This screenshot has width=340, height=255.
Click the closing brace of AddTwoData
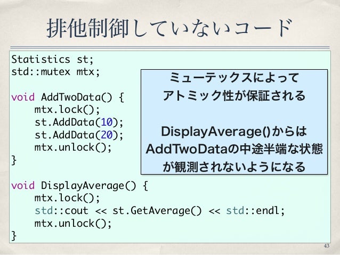pyautogui.click(x=14, y=160)
